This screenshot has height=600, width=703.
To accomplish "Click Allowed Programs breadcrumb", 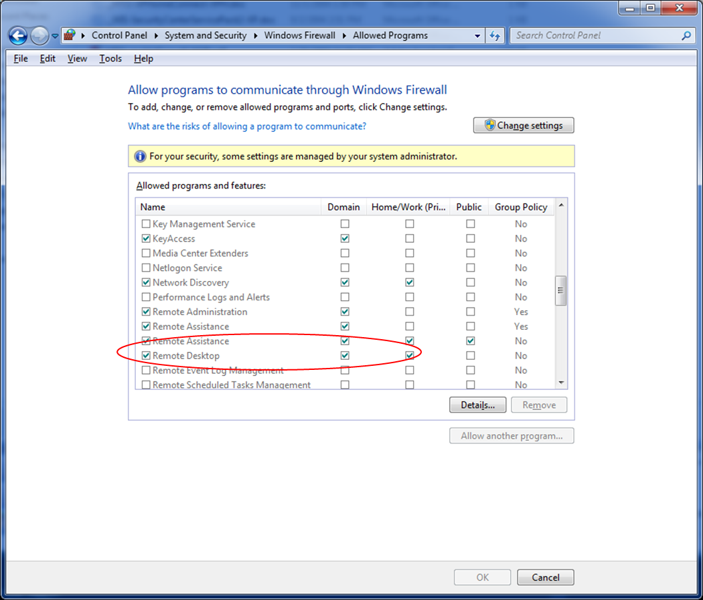I will [x=390, y=35].
